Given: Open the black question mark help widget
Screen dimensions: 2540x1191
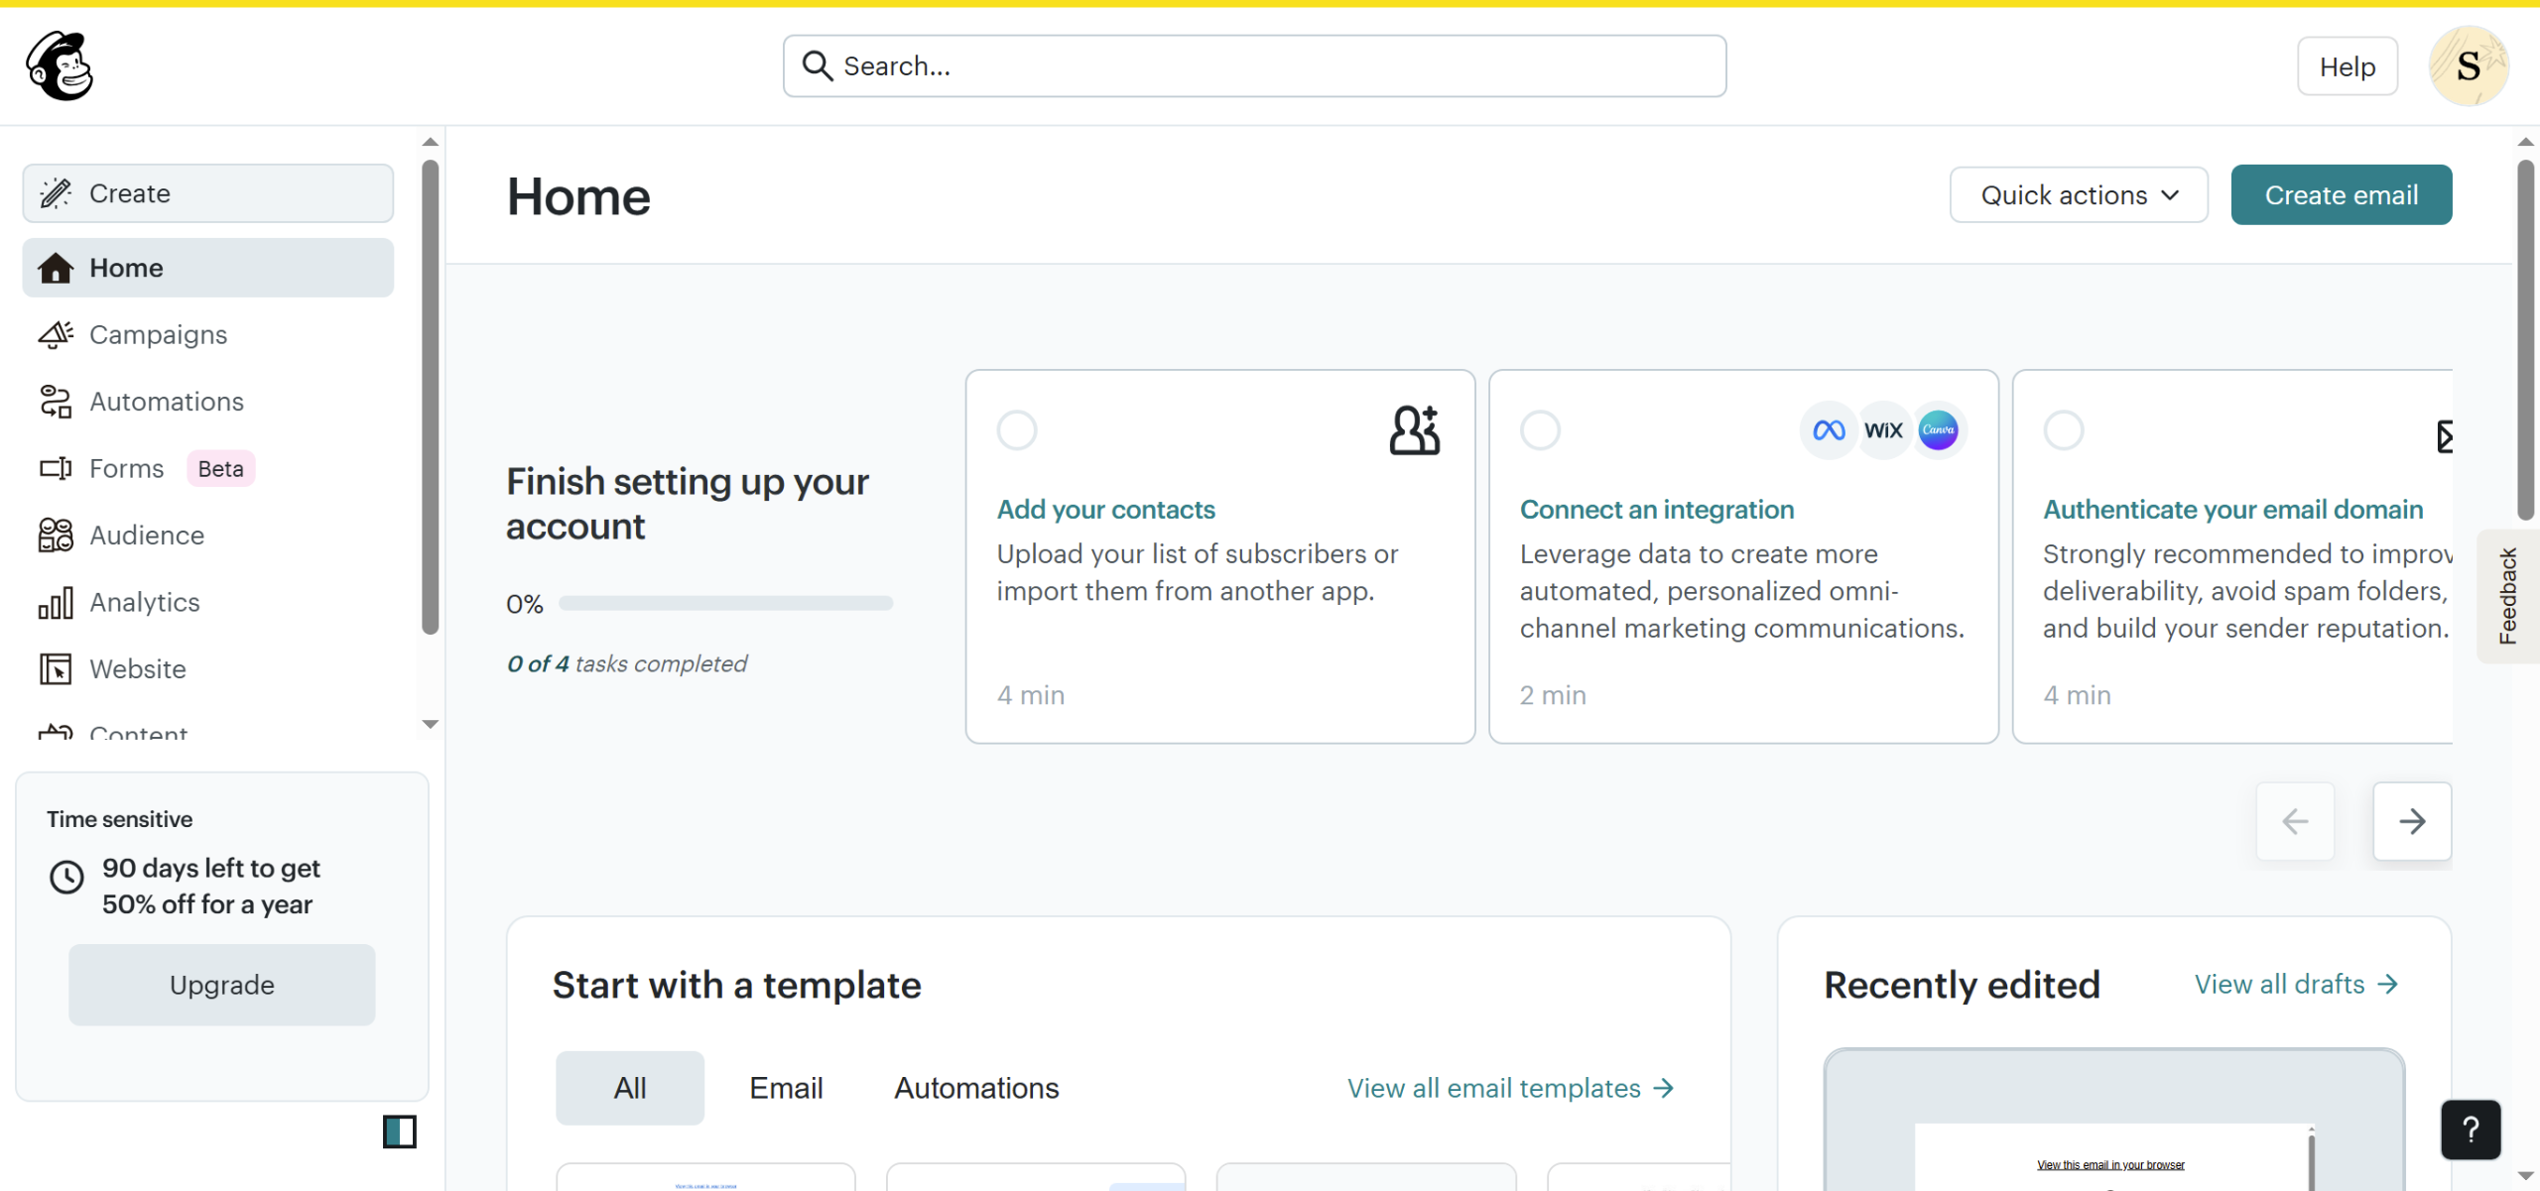Looking at the screenshot, I should (x=2470, y=1130).
